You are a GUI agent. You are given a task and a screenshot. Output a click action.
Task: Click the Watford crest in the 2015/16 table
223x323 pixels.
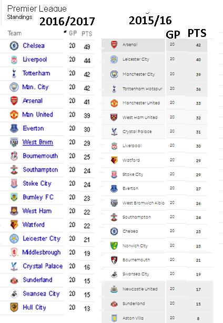coord(114,160)
